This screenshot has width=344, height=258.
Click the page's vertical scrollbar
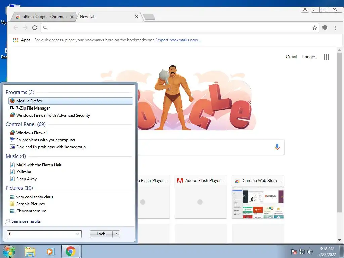[x=339, y=132]
